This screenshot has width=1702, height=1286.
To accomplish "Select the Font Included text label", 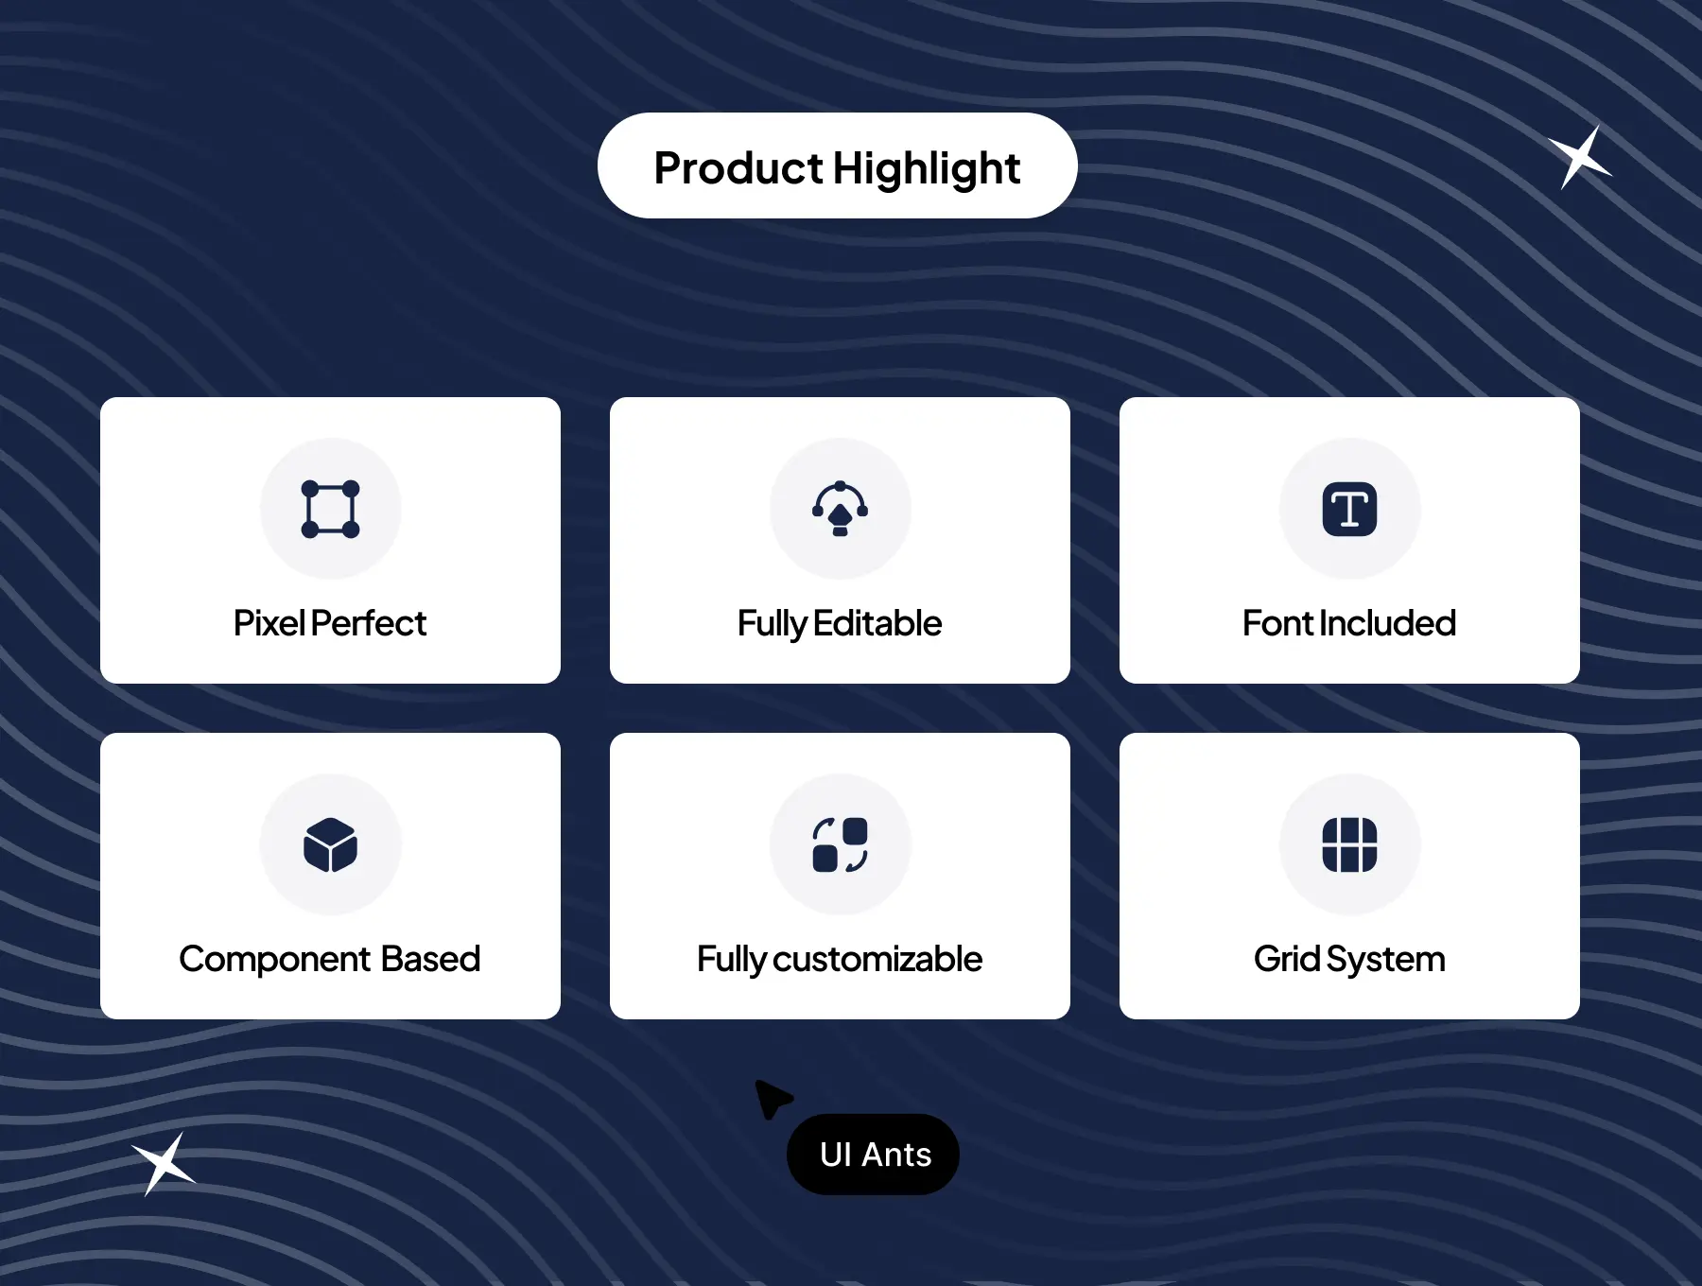I will pos(1349,623).
